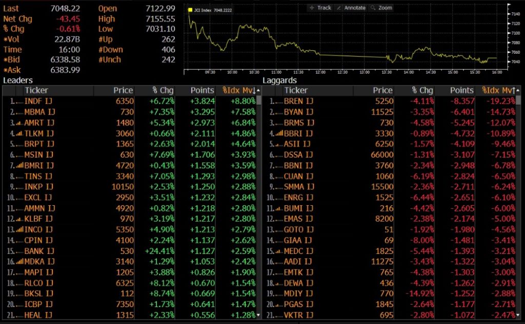Click the volume bars icon beside TLKM IJ
This screenshot has height=324, width=525.
pos(18,134)
